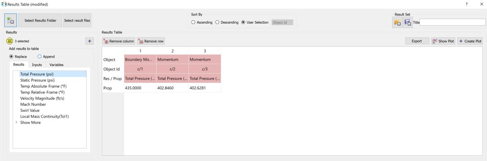Click the Export button
487x161 pixels.
(417, 41)
